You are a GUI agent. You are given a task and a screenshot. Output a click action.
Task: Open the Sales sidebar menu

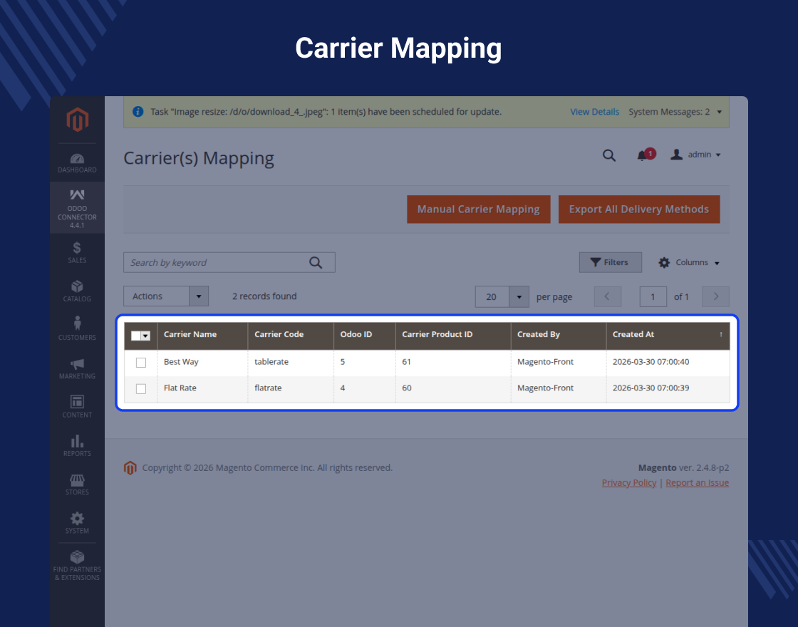(77, 253)
